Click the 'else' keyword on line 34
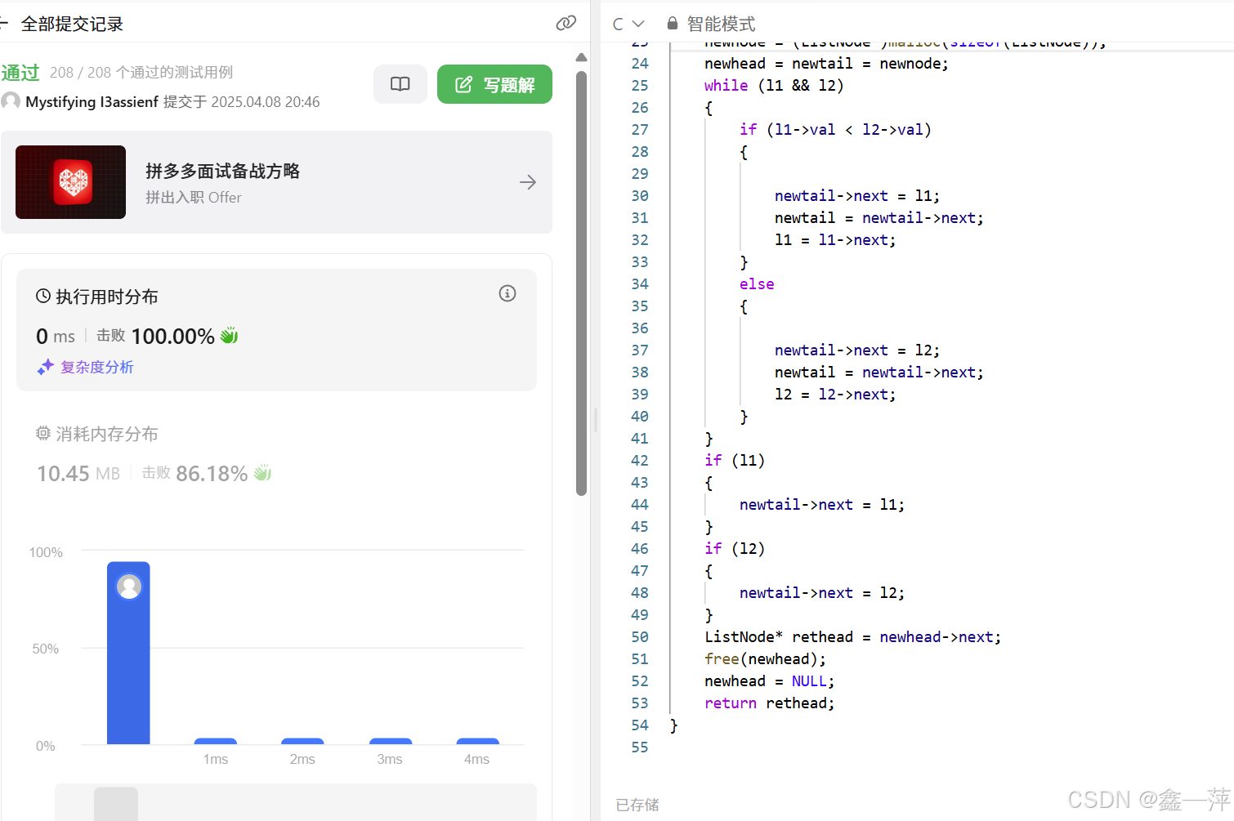Viewport: 1234px width, 821px height. pos(757,284)
